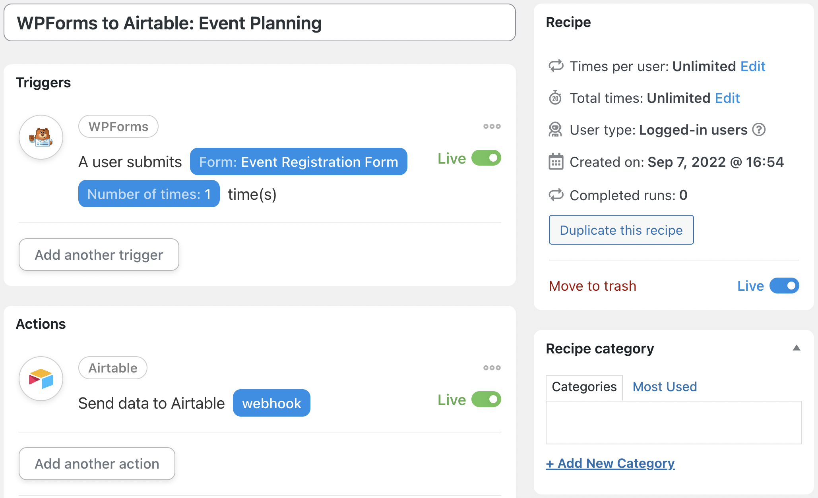
Task: Open the Event Registration Form selector
Action: (299, 162)
